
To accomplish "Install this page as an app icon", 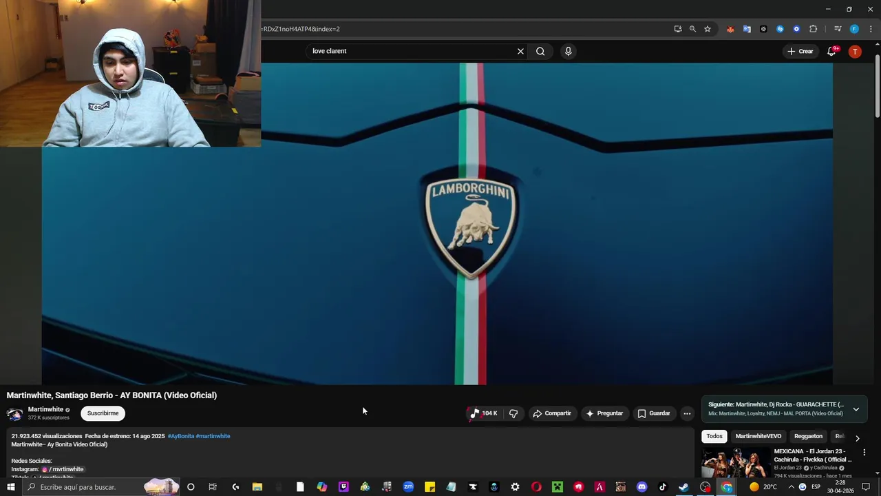I will click(x=678, y=29).
